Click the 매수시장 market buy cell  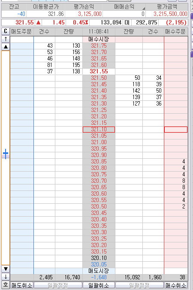(99, 39)
